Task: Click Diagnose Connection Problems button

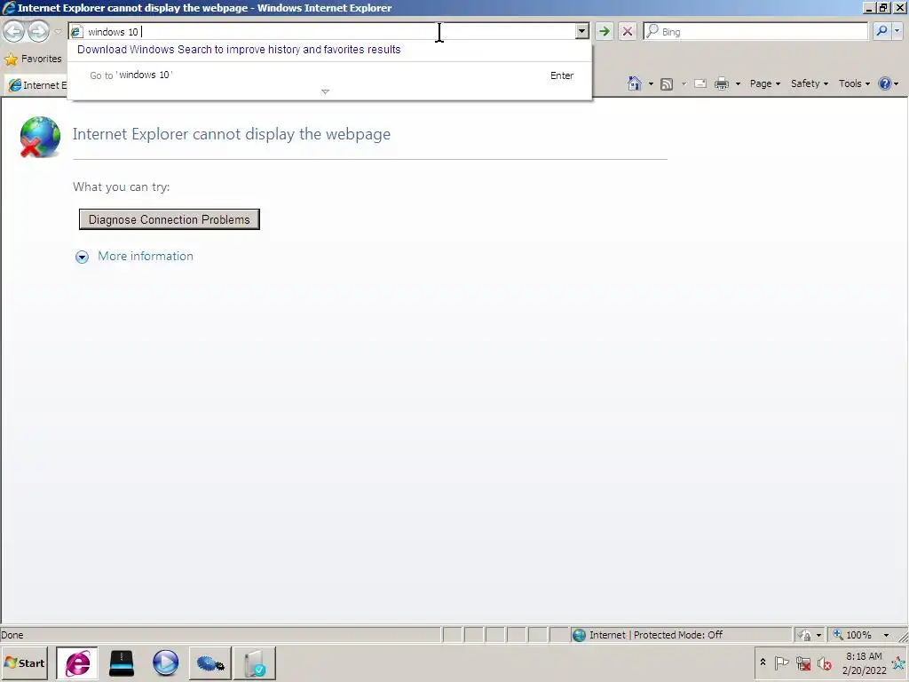Action: point(170,219)
